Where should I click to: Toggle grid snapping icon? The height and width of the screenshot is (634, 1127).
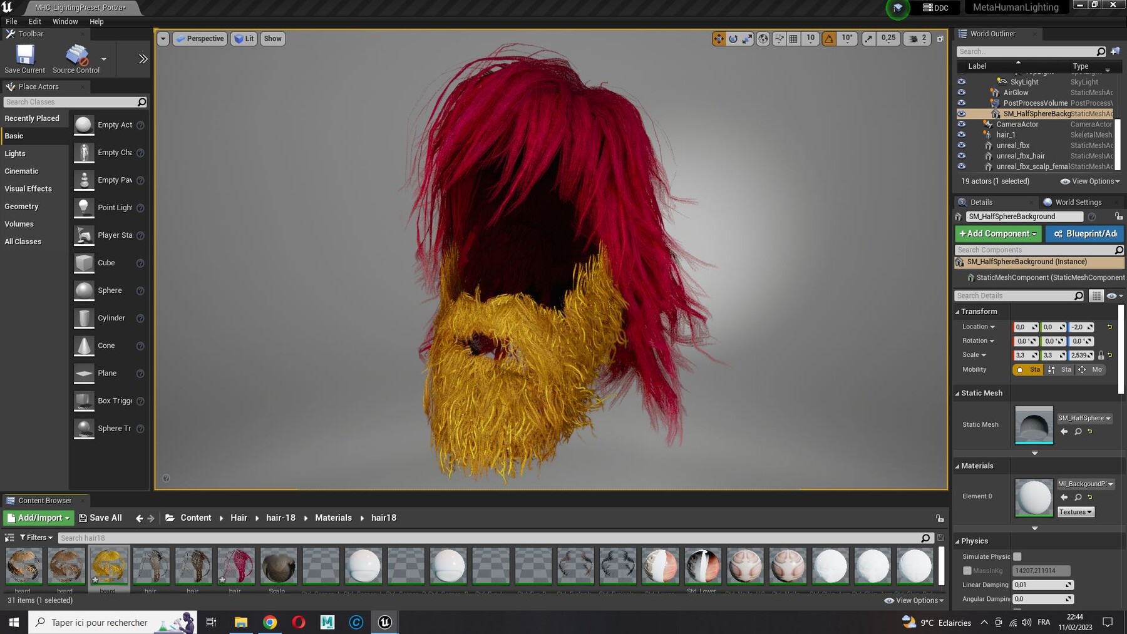(793, 39)
